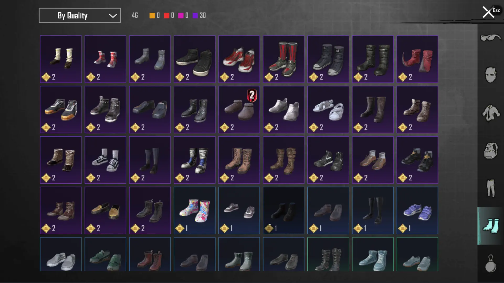Choose the gold loafers item
This screenshot has width=504, height=283.
click(x=105, y=210)
